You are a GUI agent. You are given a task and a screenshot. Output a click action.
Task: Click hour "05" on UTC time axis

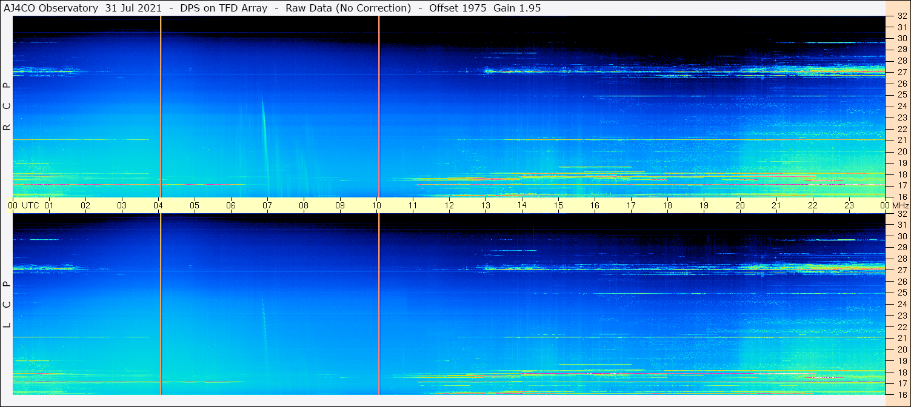tap(195, 205)
